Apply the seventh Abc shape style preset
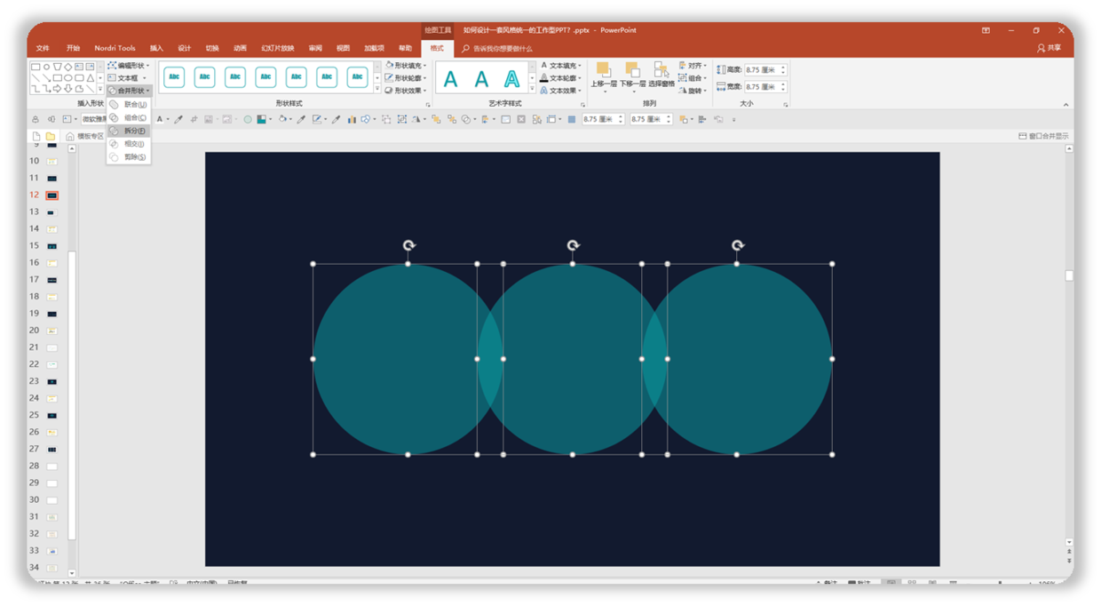The width and height of the screenshot is (1101, 606). pos(357,77)
